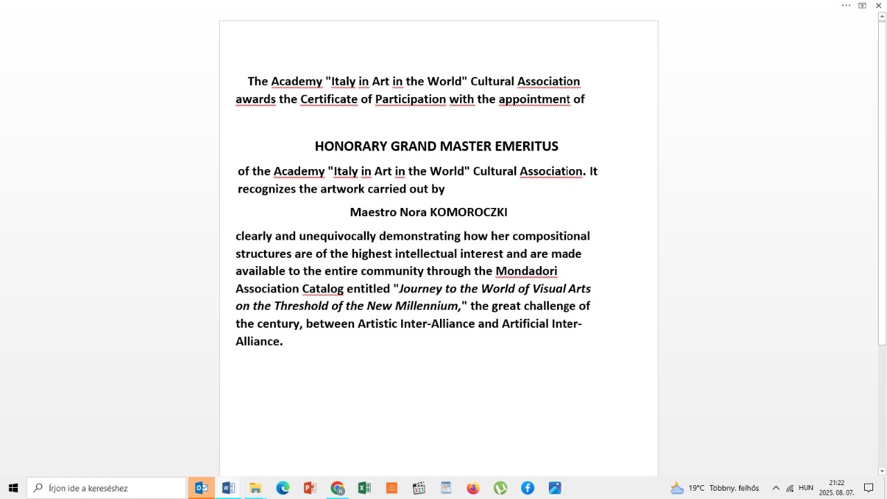Switch to Word in the taskbar
The width and height of the screenshot is (887, 499).
[x=228, y=488]
